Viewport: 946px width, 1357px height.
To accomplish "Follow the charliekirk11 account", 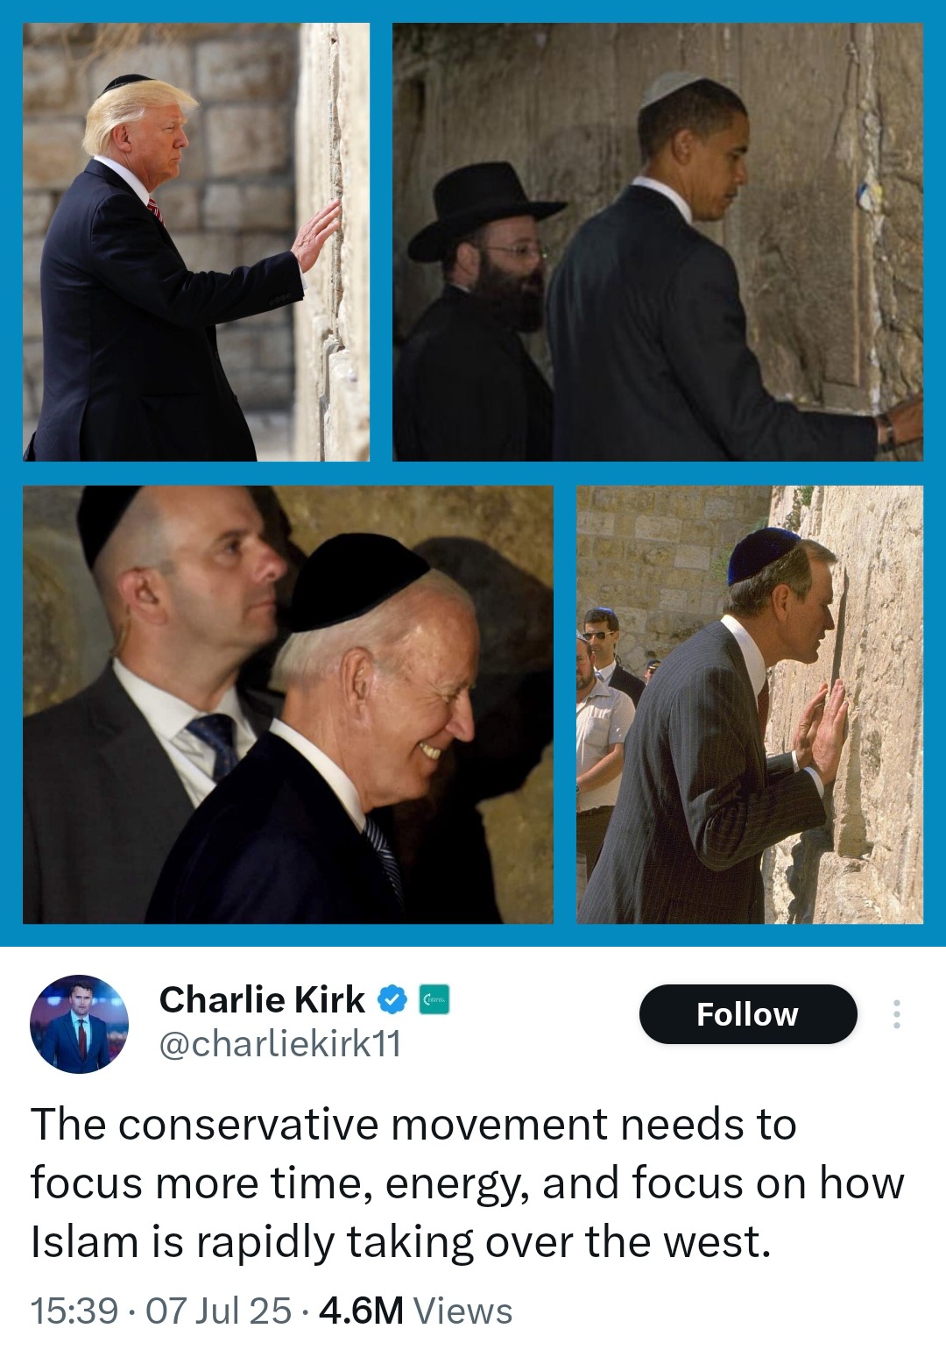I will click(748, 1014).
